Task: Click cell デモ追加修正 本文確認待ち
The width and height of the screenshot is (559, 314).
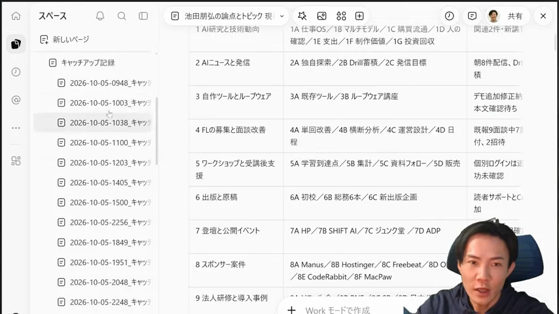Action: tap(496, 102)
